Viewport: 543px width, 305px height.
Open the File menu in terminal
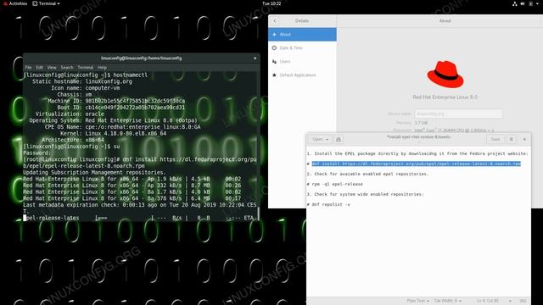tap(28, 68)
